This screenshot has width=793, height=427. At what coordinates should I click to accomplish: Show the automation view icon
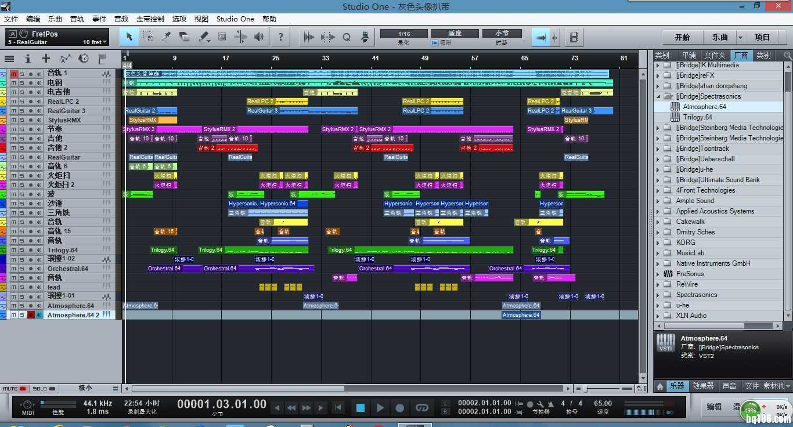point(65,59)
